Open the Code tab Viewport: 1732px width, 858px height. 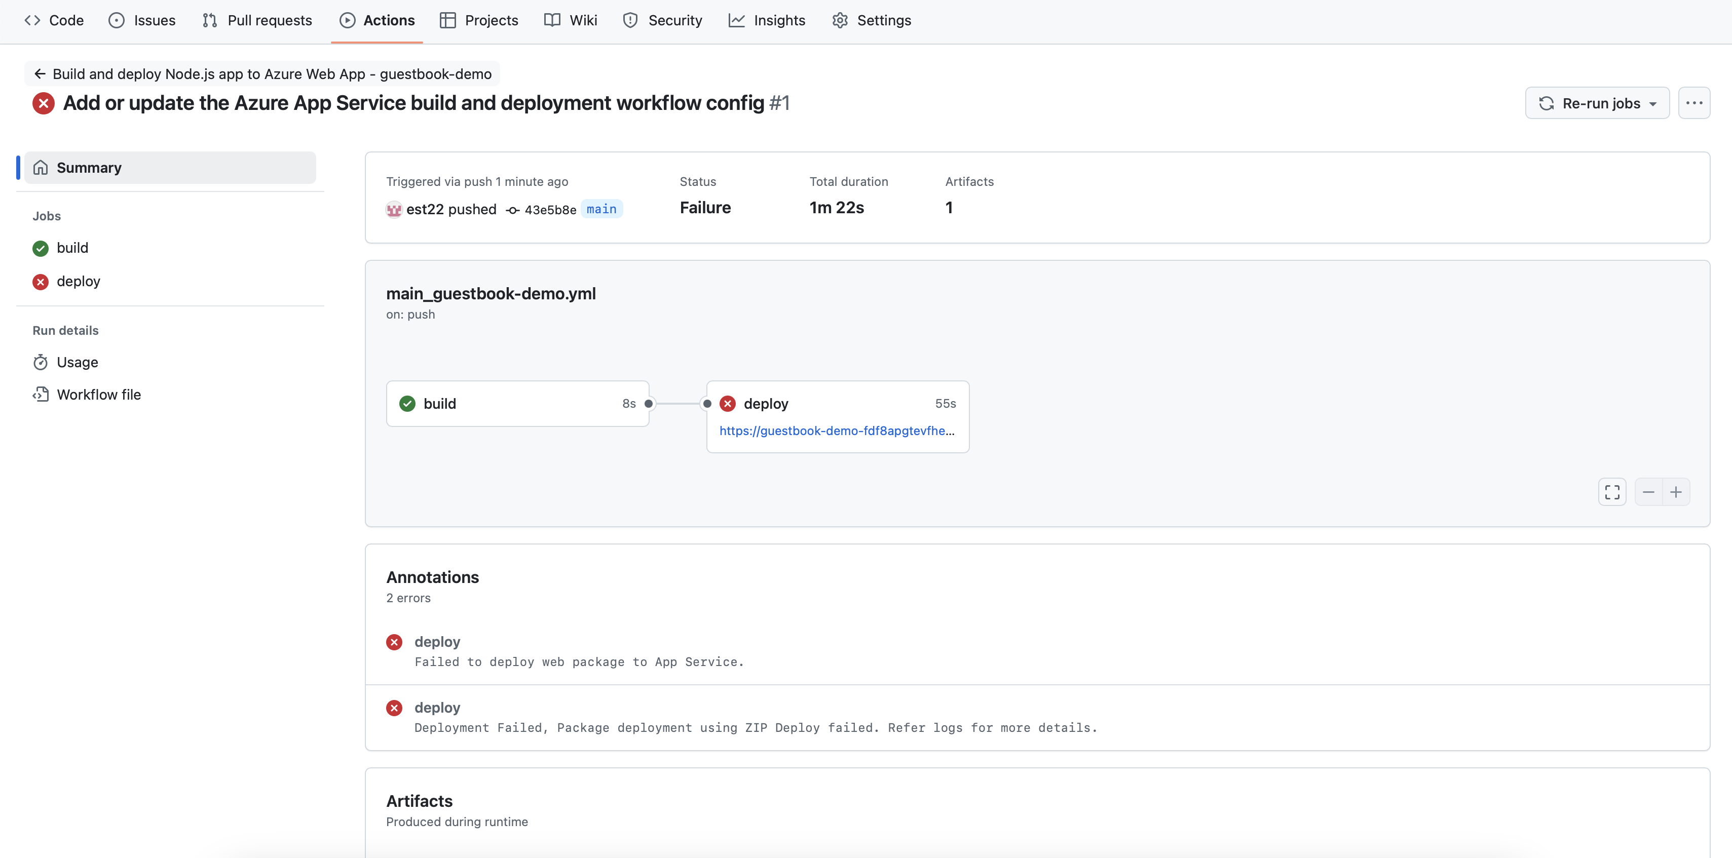click(54, 20)
